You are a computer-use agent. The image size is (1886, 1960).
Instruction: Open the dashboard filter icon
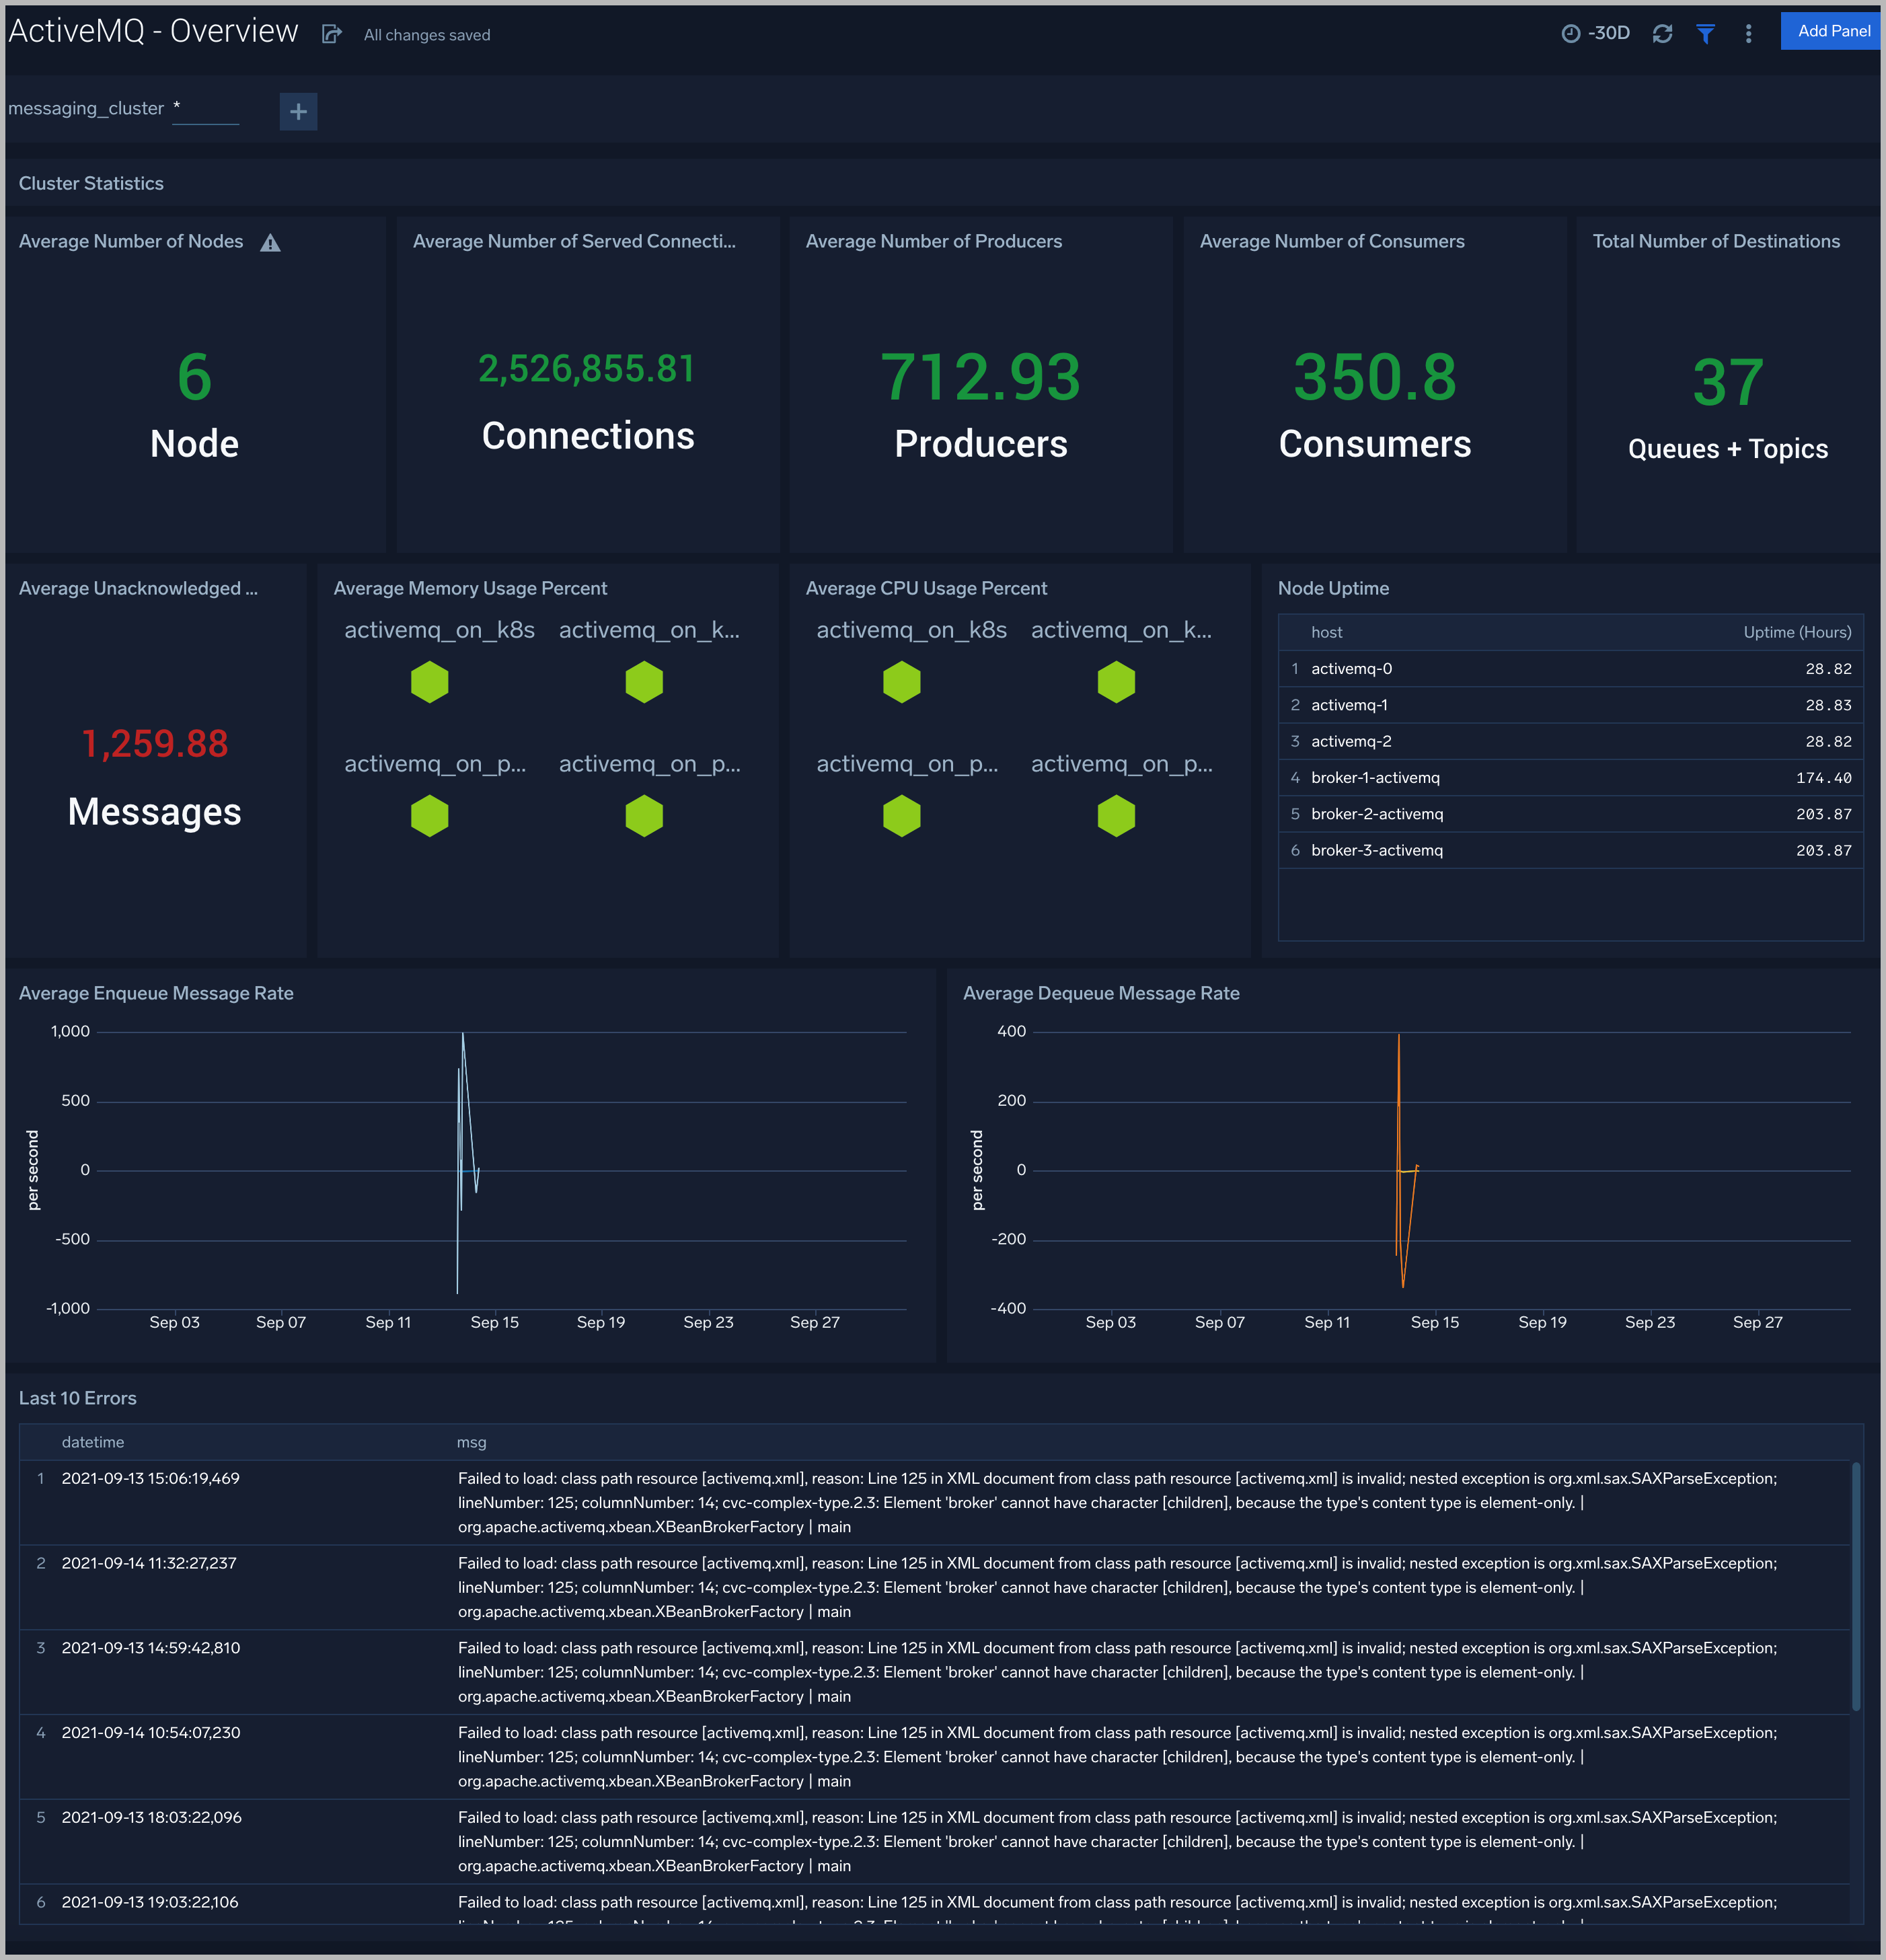pos(1705,33)
